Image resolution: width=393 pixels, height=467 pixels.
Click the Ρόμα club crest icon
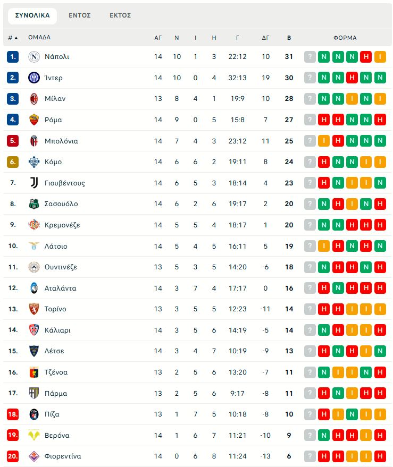point(34,120)
